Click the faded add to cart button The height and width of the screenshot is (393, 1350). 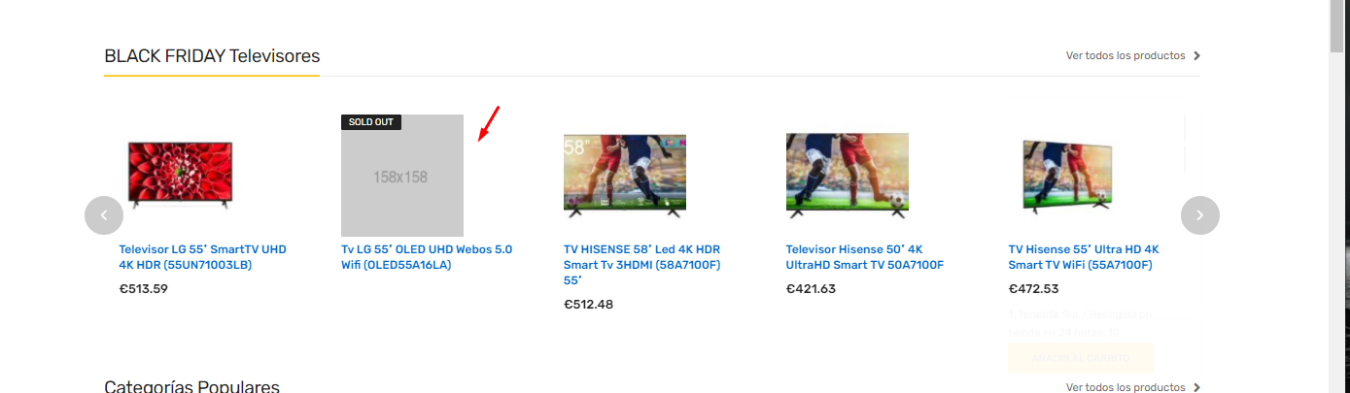tap(1081, 358)
